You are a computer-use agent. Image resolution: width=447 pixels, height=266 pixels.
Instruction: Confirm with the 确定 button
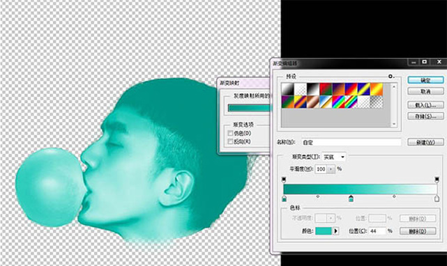tap(425, 80)
